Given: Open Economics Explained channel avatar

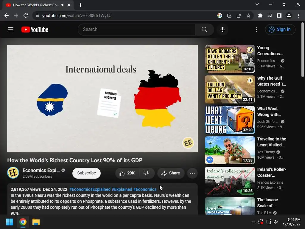Looking at the screenshot, I should coord(13,173).
